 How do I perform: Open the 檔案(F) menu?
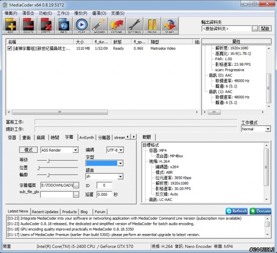coord(11,13)
